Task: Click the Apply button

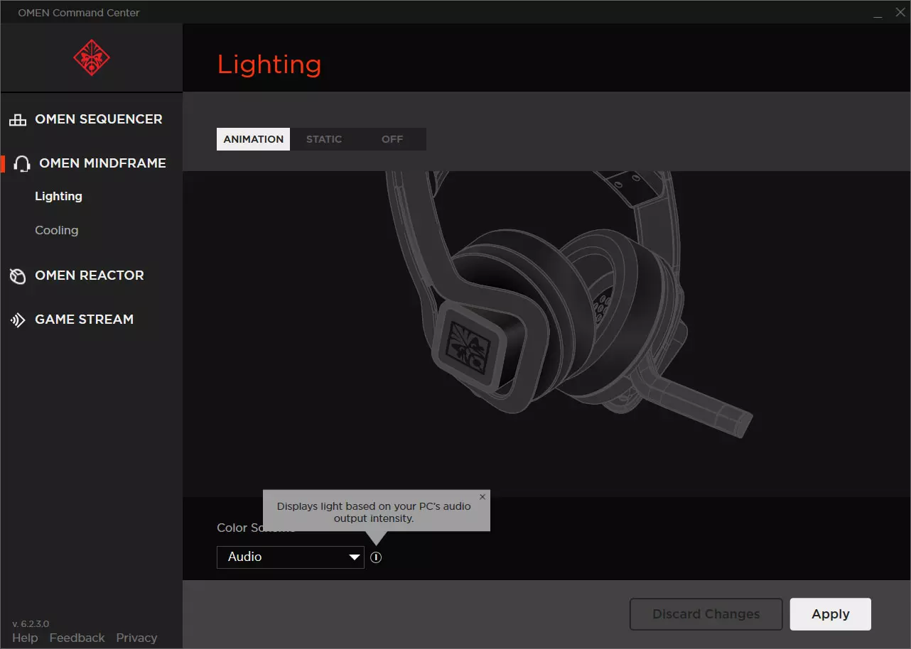Action: click(831, 614)
